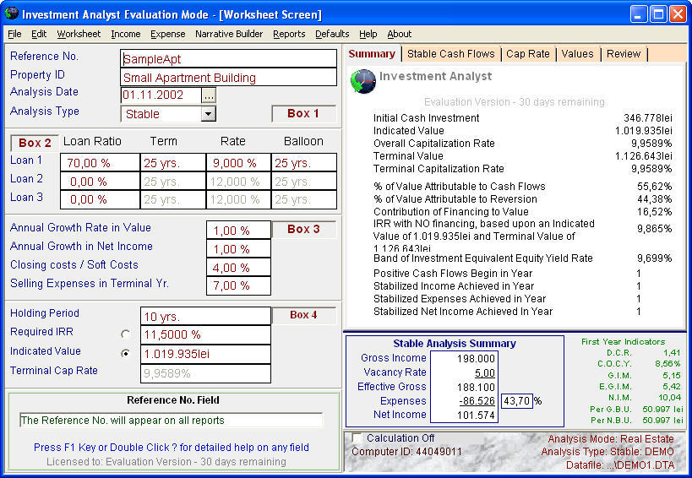Open the Narrative Builder menu

pos(229,34)
